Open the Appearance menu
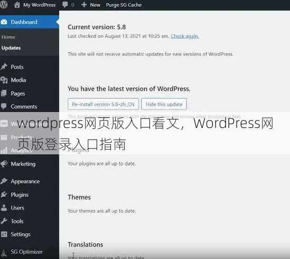290x259 pixels. pos(25,181)
